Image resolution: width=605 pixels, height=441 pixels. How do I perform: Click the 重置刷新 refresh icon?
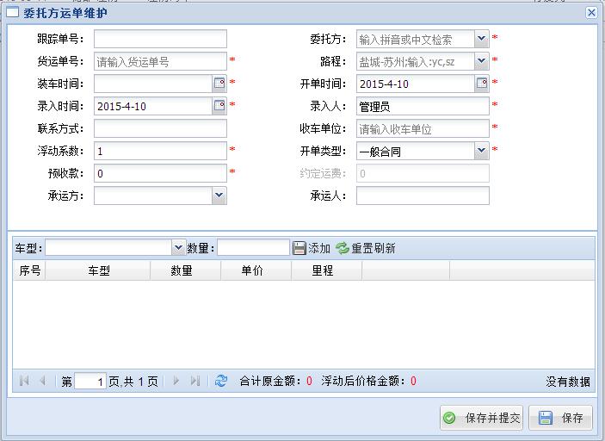pos(342,248)
